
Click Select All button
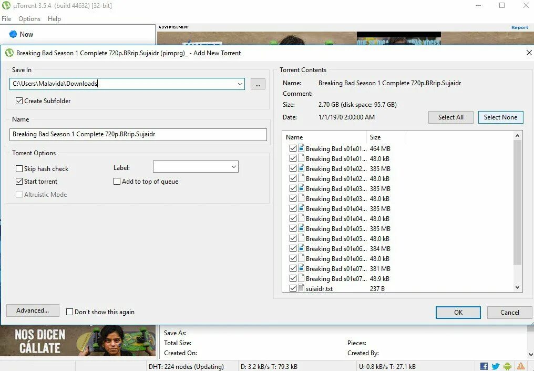tap(450, 117)
